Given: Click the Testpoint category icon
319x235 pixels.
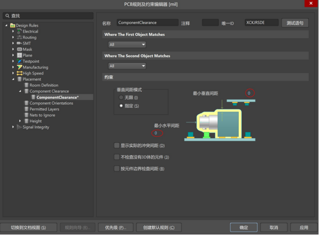Looking at the screenshot, I should [19, 61].
